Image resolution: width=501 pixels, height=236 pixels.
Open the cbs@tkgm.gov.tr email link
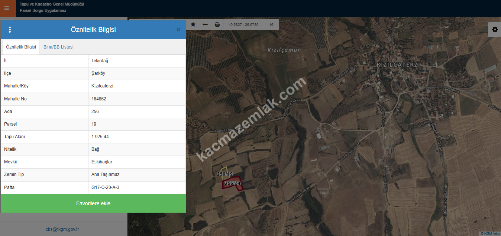coord(62,229)
